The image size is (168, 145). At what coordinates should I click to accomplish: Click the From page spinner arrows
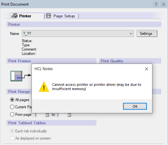tap(47, 115)
